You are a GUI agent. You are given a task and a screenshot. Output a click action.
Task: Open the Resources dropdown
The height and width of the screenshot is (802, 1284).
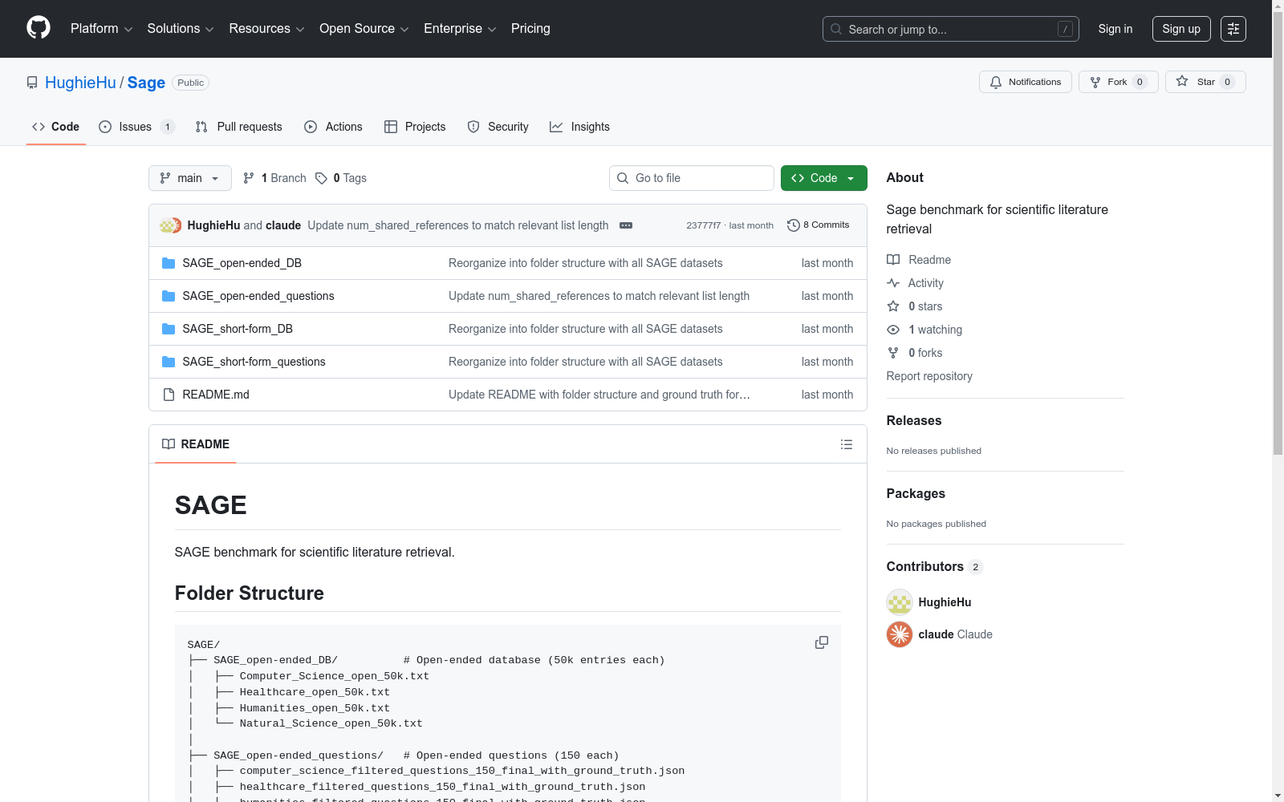(x=266, y=29)
